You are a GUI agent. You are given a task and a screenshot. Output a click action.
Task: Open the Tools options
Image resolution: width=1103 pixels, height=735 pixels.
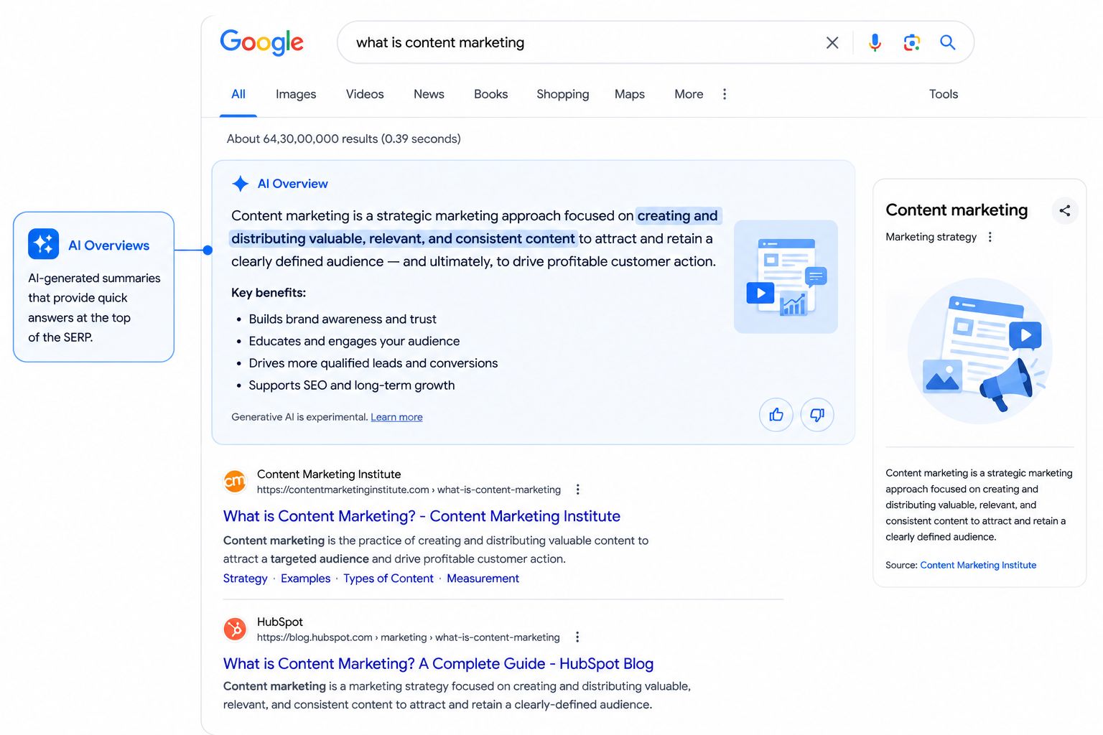tap(944, 94)
